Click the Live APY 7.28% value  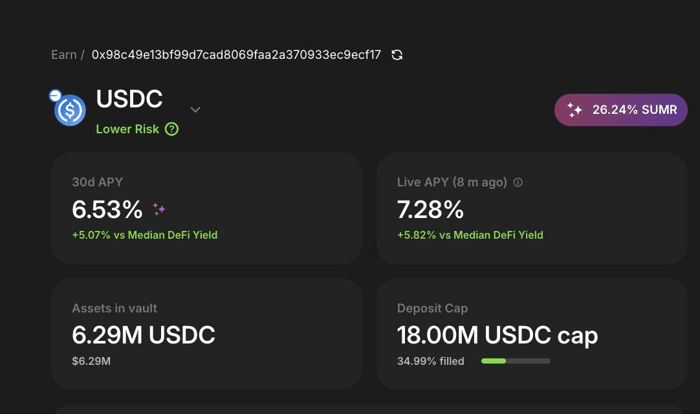[x=430, y=210]
